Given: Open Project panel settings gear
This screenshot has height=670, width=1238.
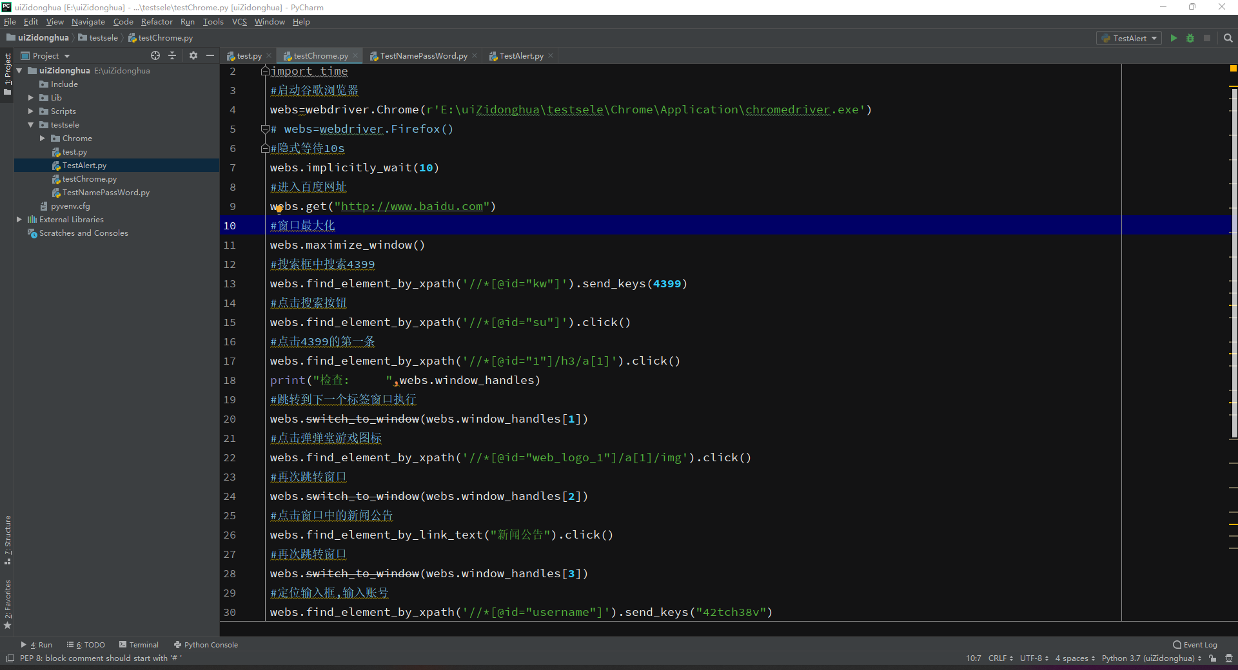Looking at the screenshot, I should (x=193, y=55).
